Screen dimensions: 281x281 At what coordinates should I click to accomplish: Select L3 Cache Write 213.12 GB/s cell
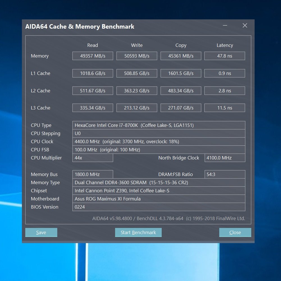(137, 108)
